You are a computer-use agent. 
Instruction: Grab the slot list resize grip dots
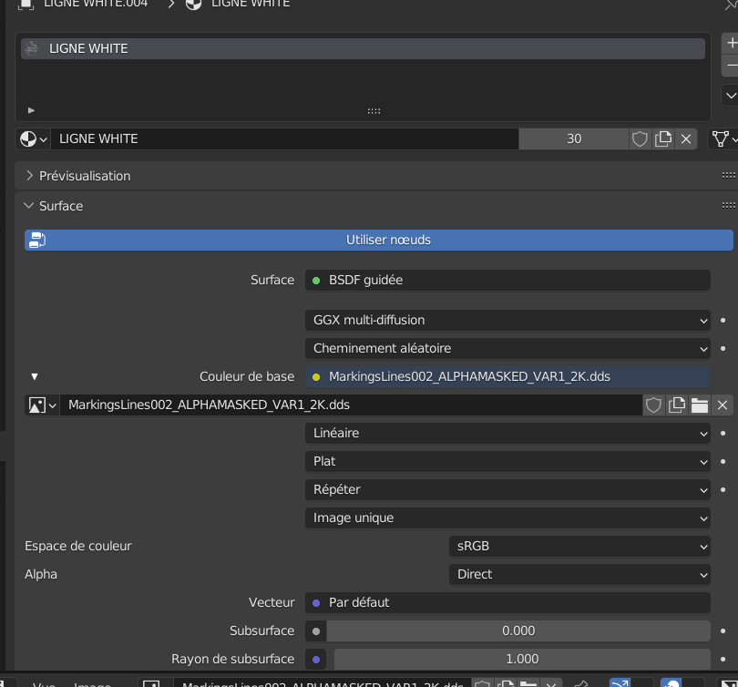[x=374, y=111]
